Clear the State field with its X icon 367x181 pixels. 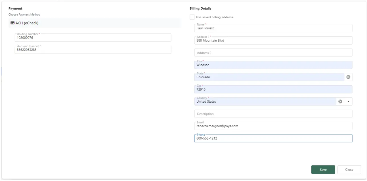point(348,77)
